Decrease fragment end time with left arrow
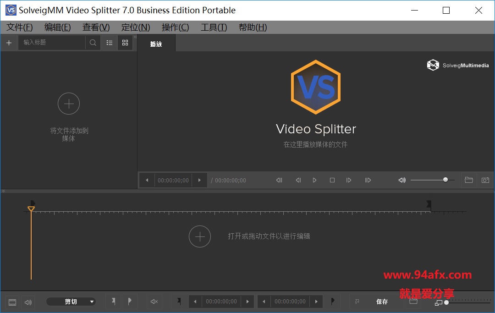The height and width of the screenshot is (313, 495). [x=264, y=302]
